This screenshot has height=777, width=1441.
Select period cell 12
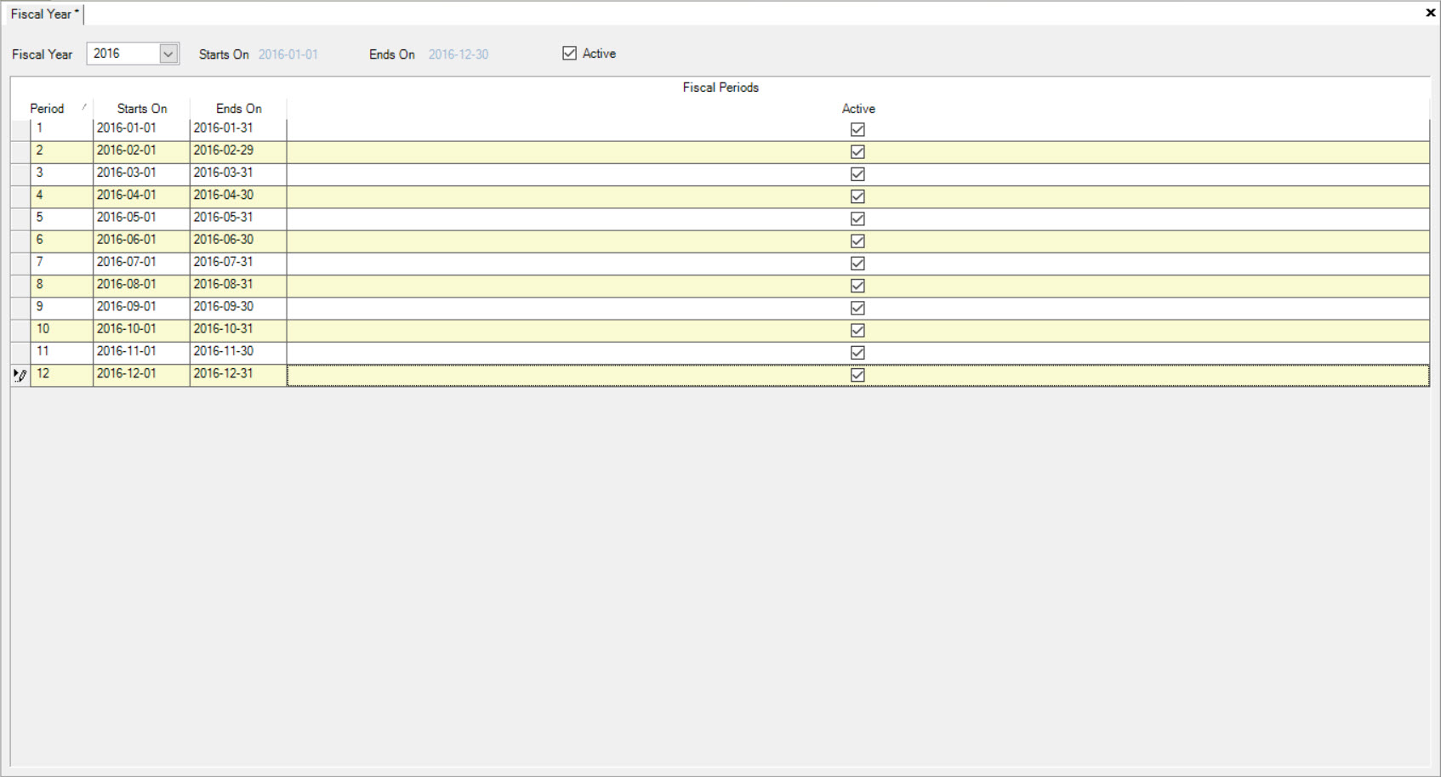[x=62, y=375]
